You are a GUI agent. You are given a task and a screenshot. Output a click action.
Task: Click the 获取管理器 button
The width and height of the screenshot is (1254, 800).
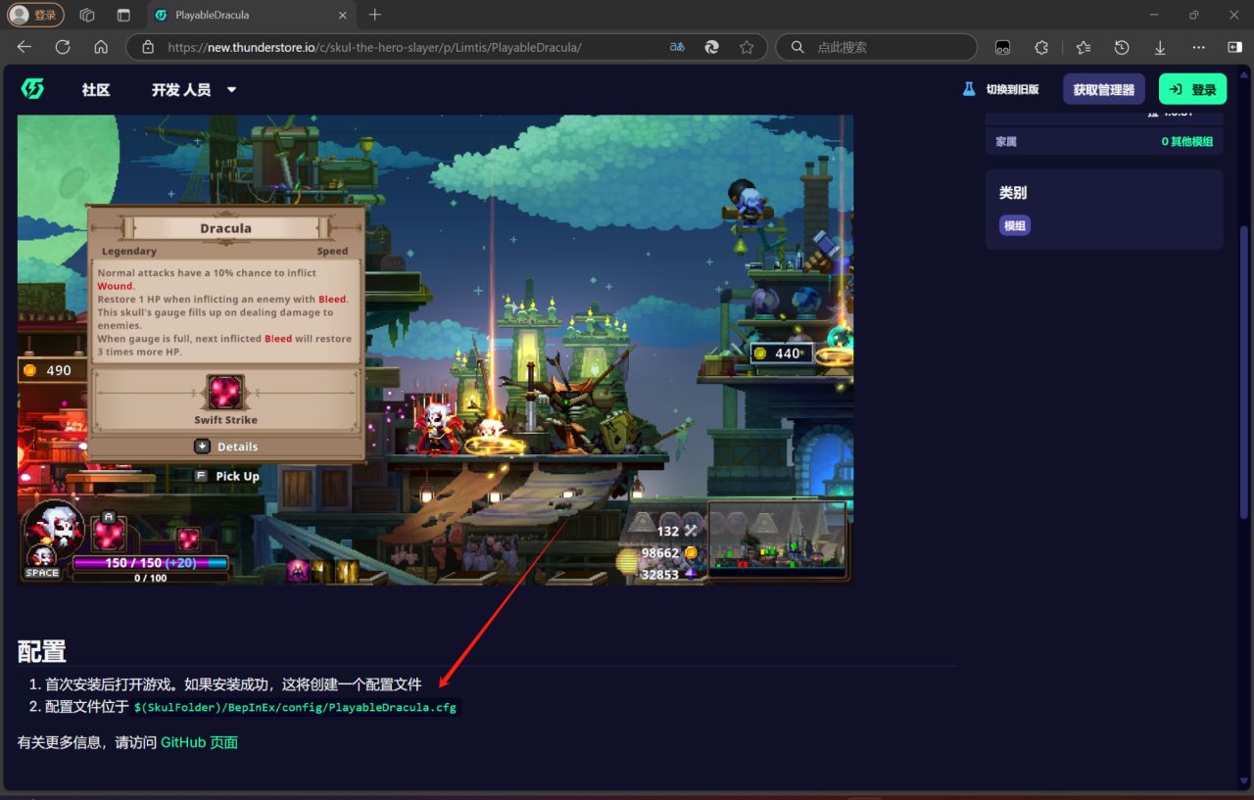[x=1104, y=89]
